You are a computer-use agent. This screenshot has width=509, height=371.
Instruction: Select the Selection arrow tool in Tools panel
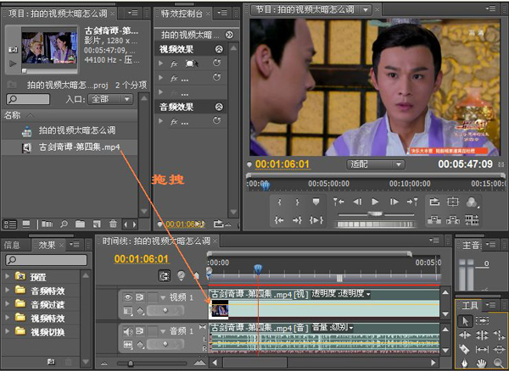(465, 321)
